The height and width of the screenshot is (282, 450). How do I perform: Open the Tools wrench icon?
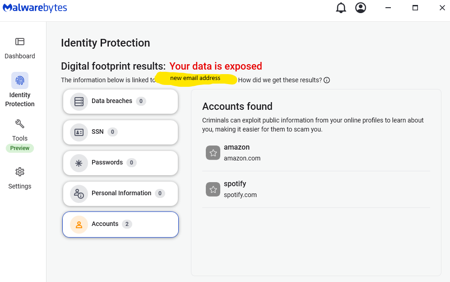click(x=20, y=124)
